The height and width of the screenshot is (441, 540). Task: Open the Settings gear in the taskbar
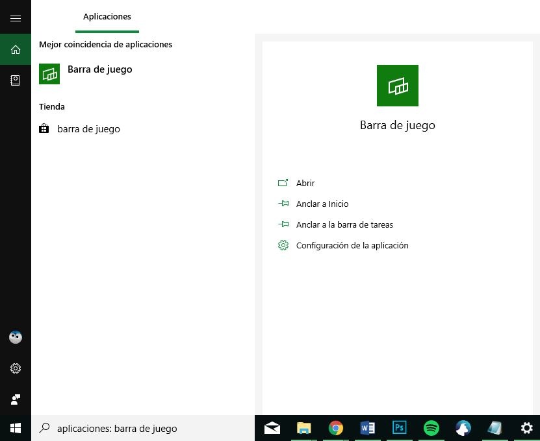pos(526,428)
